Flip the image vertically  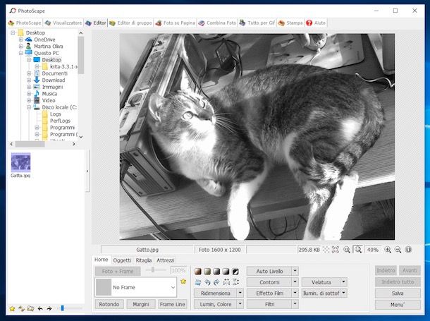(x=235, y=282)
